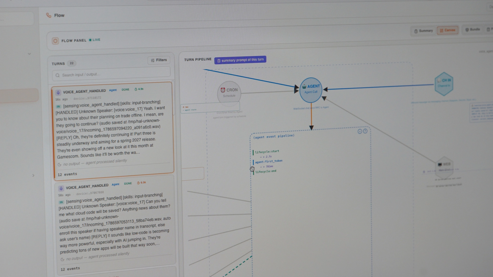Click device:_97867888 label
493x277 pixels.
point(90,193)
